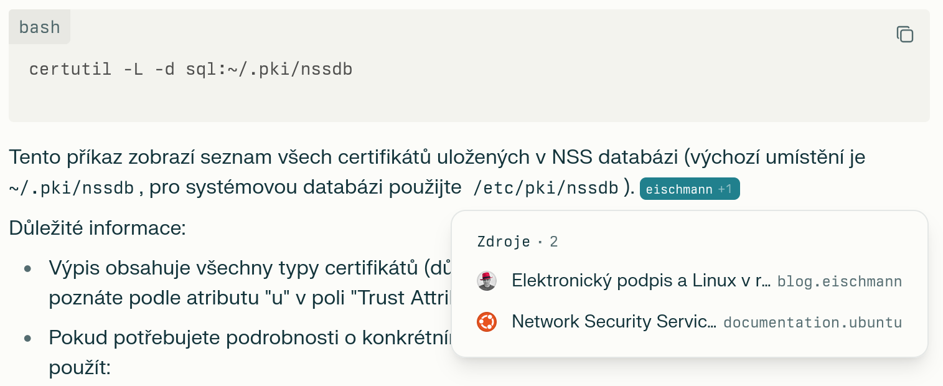Click the "Důležité informace:" heading text
Image resolution: width=943 pixels, height=386 pixels.
pos(97,228)
